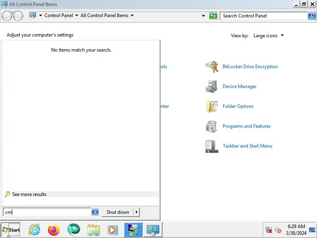This screenshot has width=317, height=238.
Task: Click the Back navigation button
Action: 7,16
